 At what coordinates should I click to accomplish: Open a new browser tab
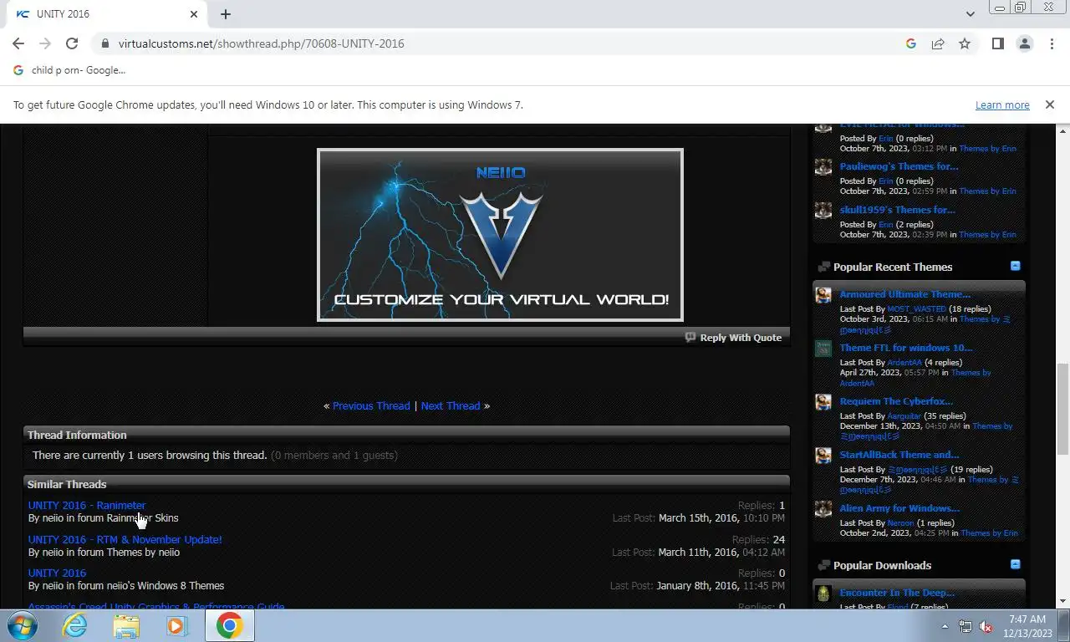pos(226,14)
